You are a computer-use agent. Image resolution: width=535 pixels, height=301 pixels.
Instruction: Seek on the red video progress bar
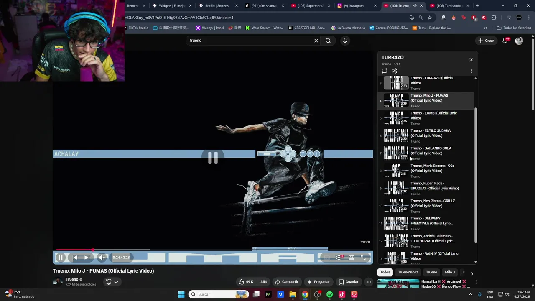click(212, 250)
